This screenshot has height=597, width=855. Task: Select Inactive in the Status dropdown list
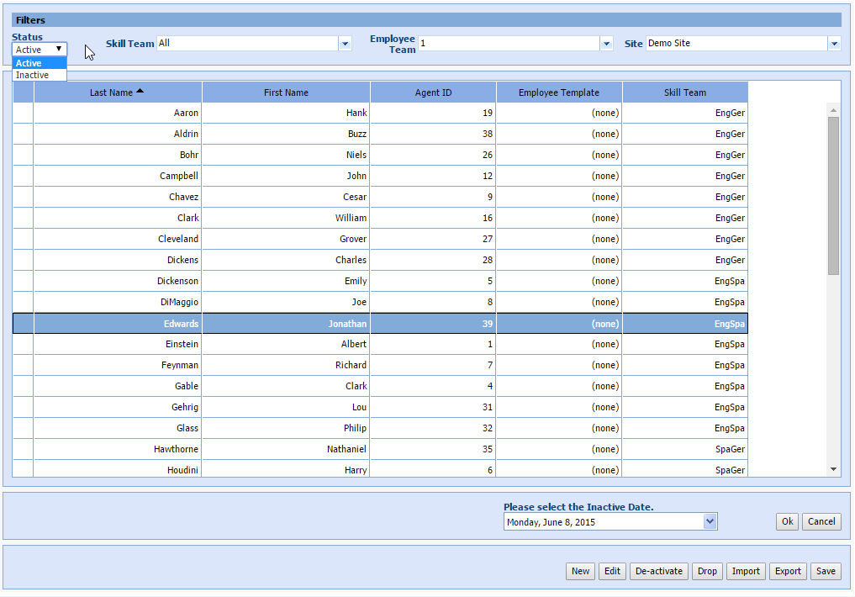point(33,76)
